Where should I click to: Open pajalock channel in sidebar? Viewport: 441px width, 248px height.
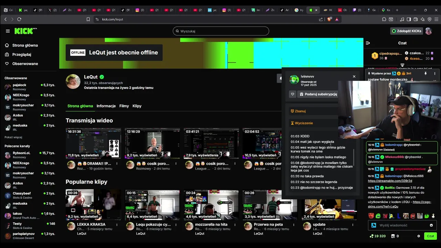(30, 87)
